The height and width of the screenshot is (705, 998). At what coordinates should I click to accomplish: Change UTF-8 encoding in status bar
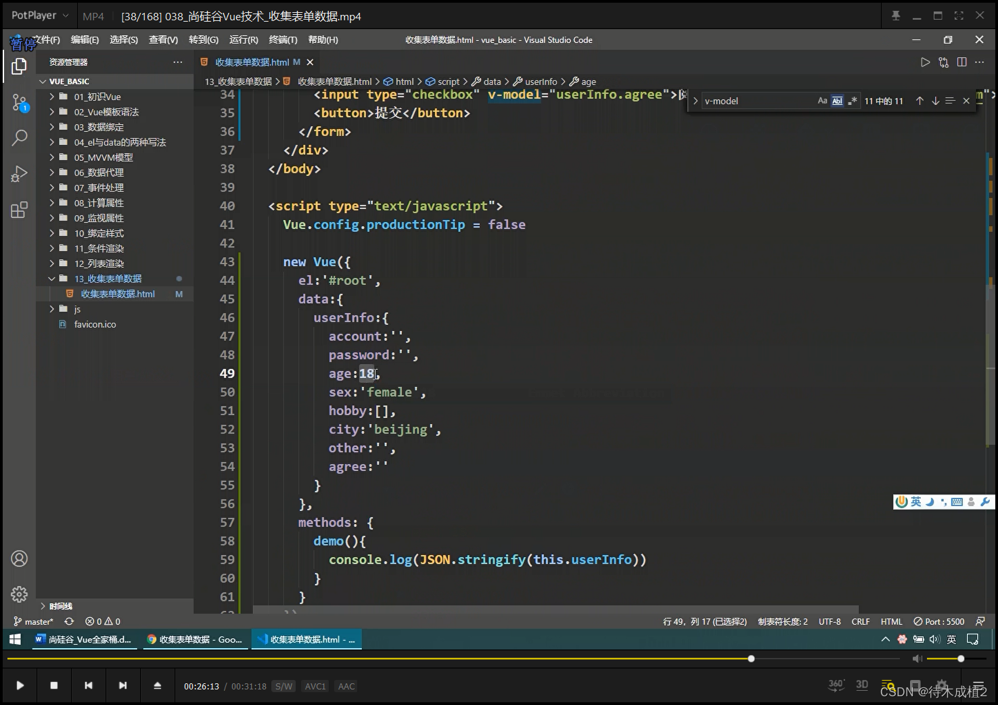coord(830,621)
